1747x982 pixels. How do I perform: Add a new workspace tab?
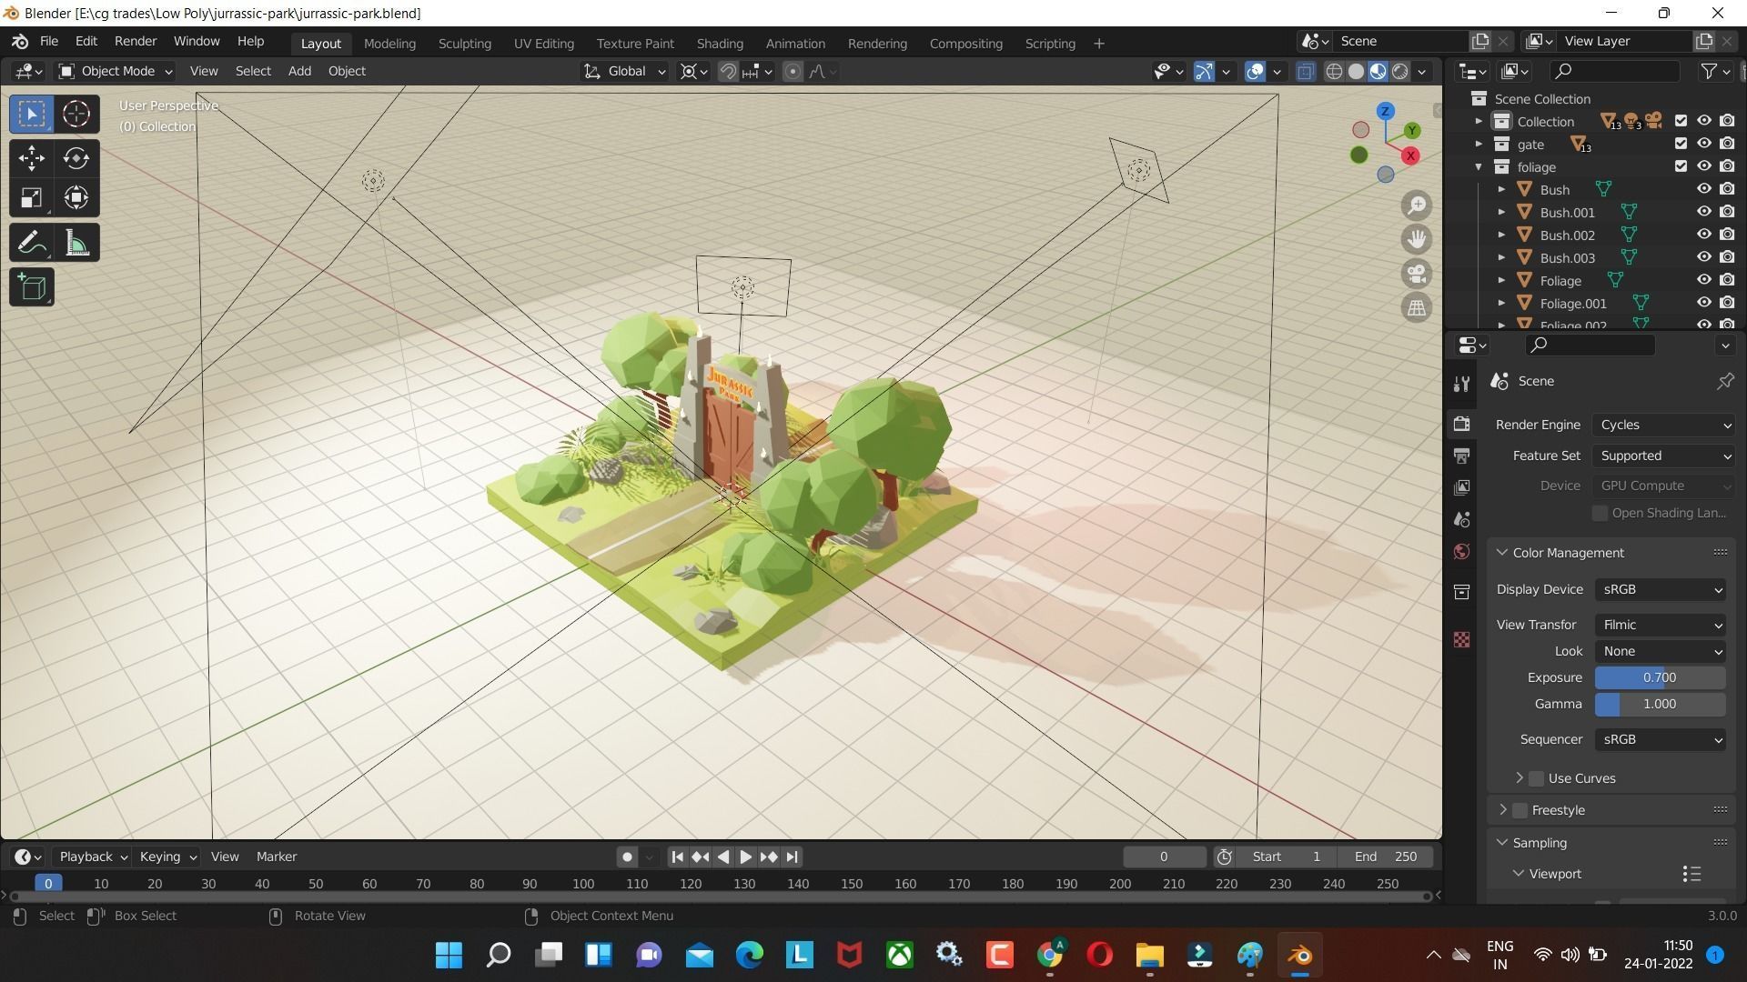coord(1099,43)
